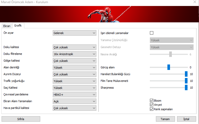Click the Görüş alanı value 0
199x124 pixels.
coord(190,67)
